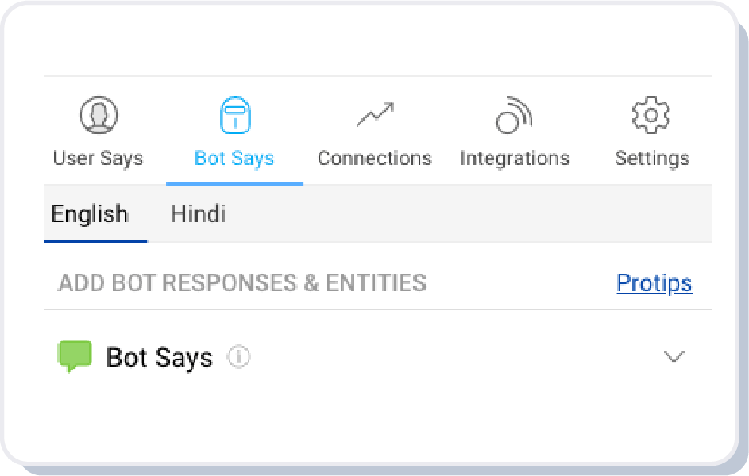749x476 pixels.
Task: Click the blue underline beneath English tab
Action: point(95,240)
